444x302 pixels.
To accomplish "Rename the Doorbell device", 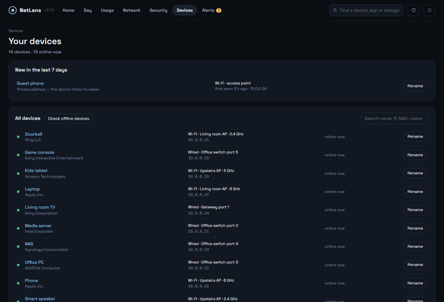I will point(415,137).
